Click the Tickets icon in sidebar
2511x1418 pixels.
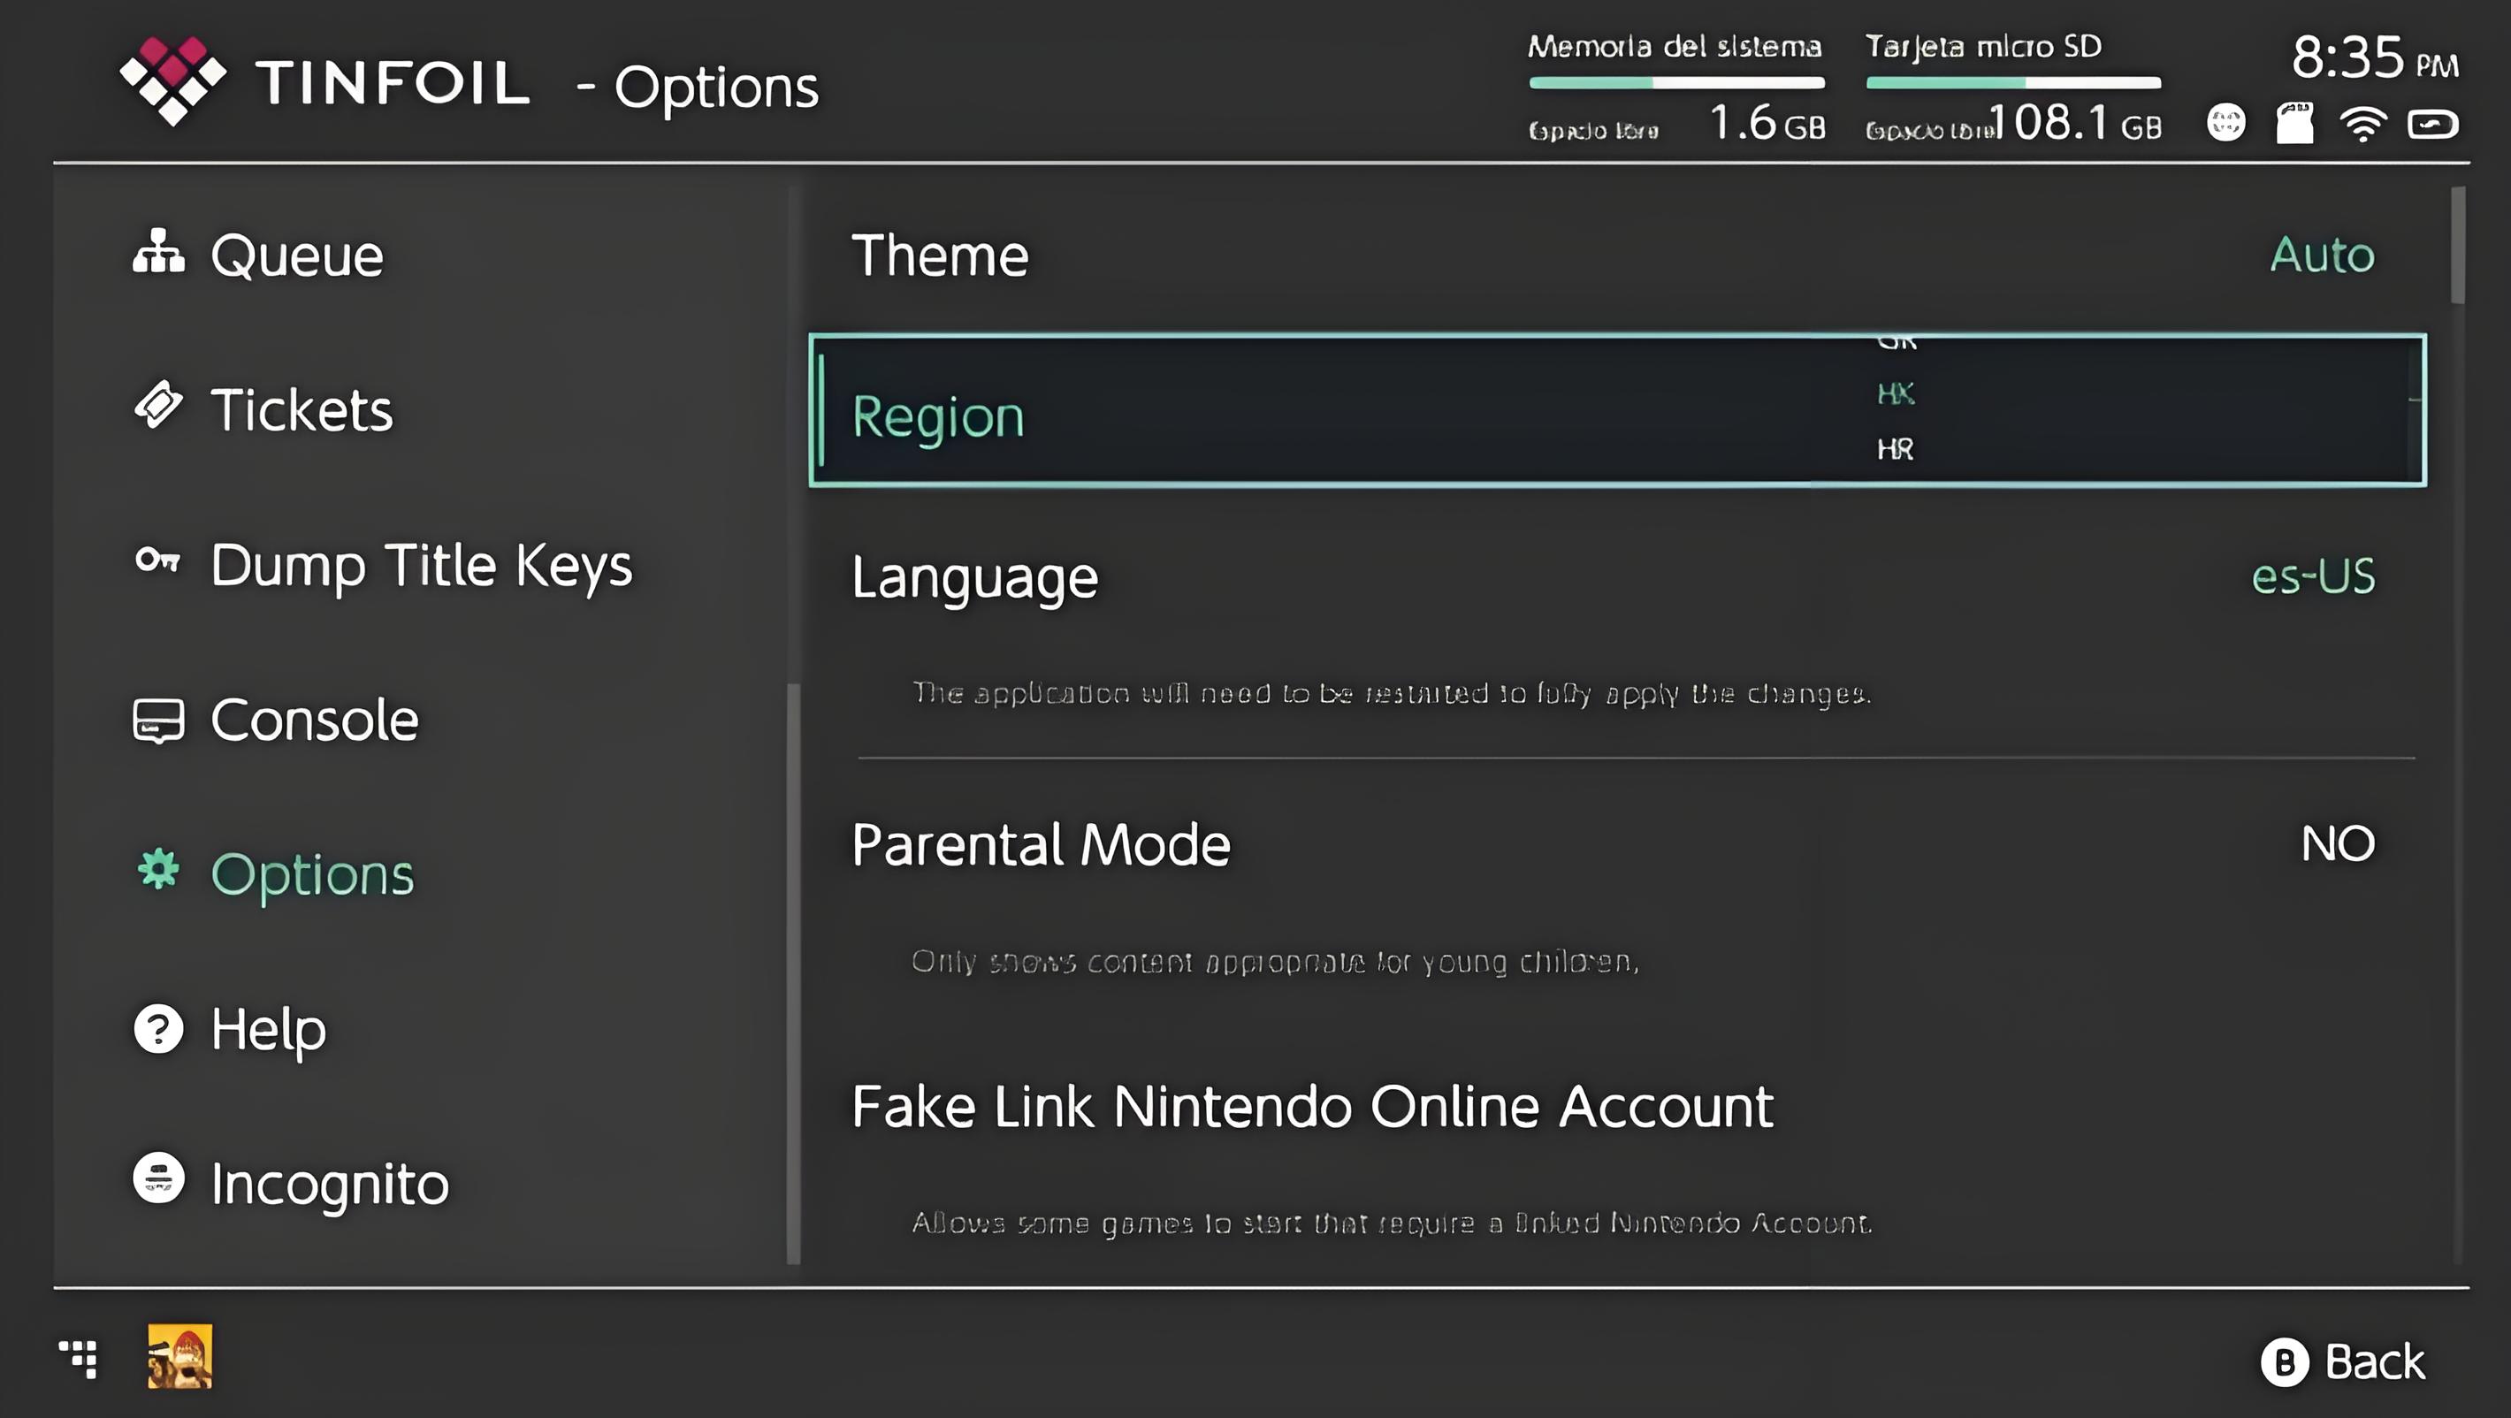(158, 404)
